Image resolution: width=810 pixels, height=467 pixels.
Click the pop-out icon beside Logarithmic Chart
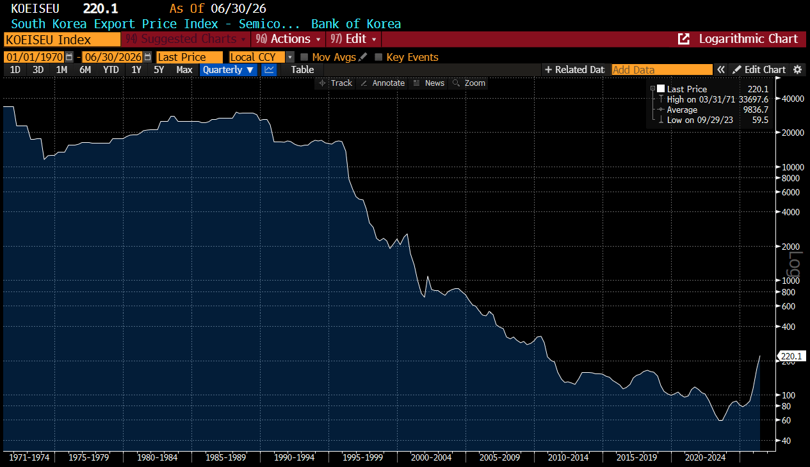[683, 39]
